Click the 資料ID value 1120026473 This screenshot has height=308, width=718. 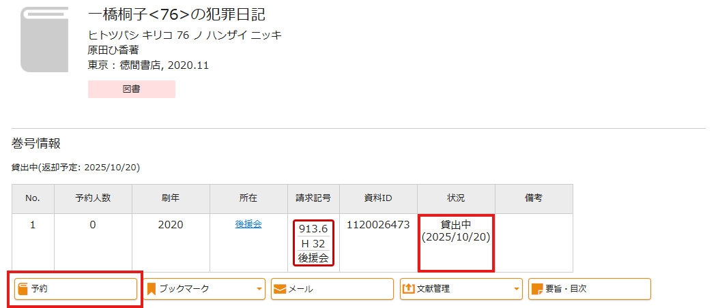point(378,224)
